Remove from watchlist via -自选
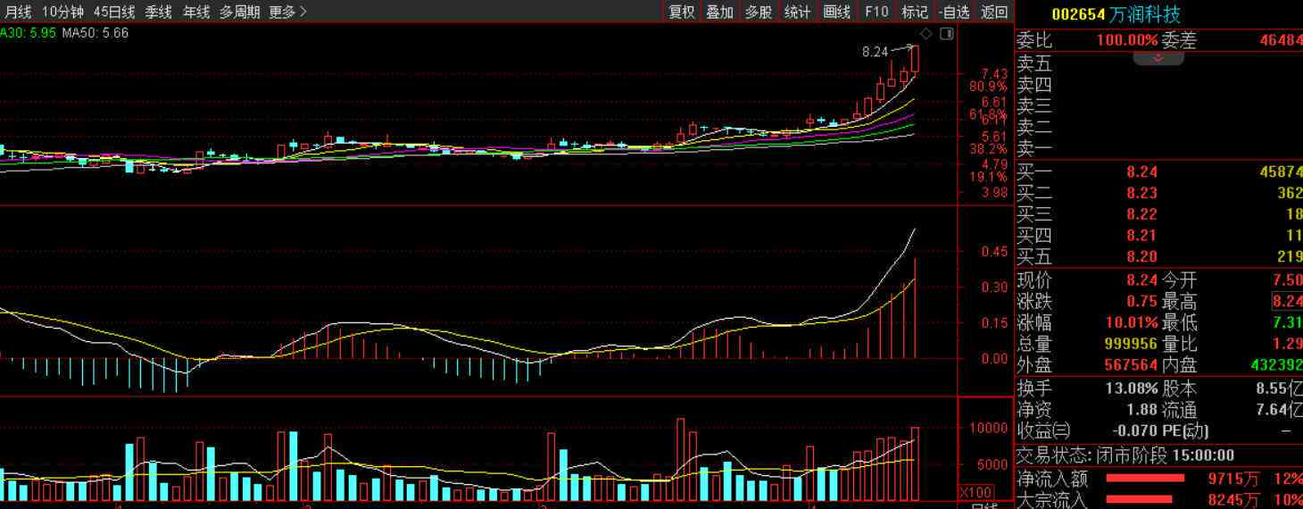The width and height of the screenshot is (1303, 509). [954, 12]
